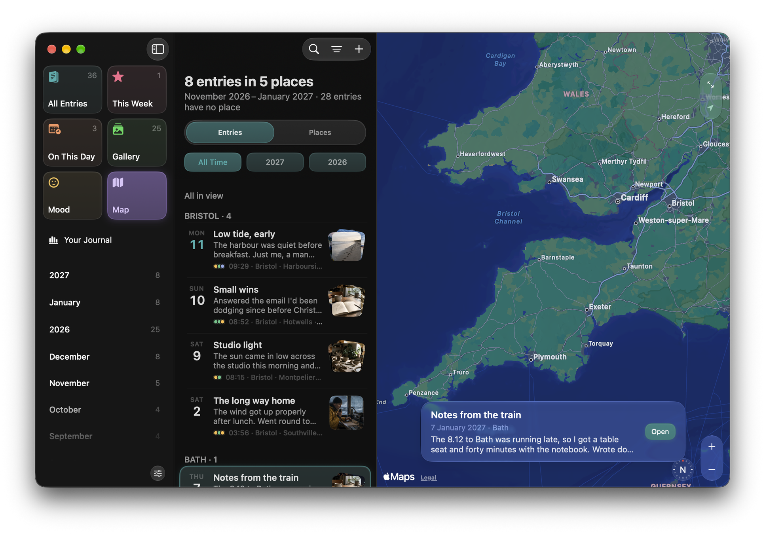Select November in the sidebar
The image size is (765, 554).
point(104,383)
